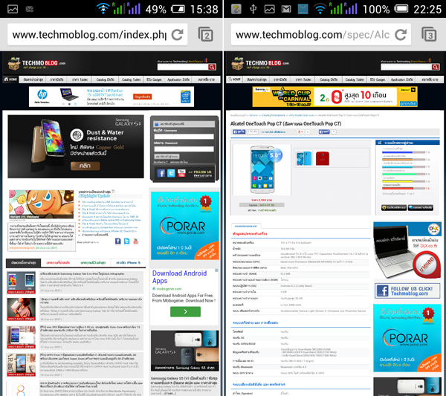Image resolution: width=446 pixels, height=396 pixels.
Task: Open Samsung Galaxy Tab S vs iPad article thumbnail
Action: (22, 282)
